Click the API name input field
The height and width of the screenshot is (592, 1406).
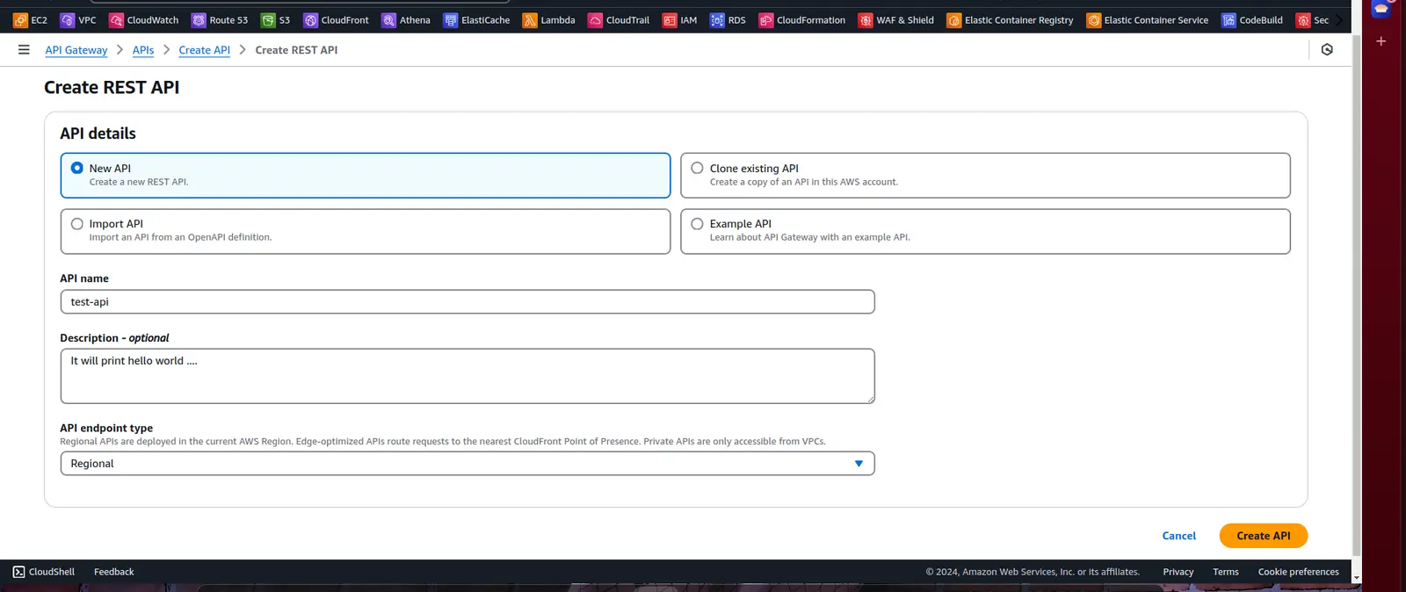467,302
